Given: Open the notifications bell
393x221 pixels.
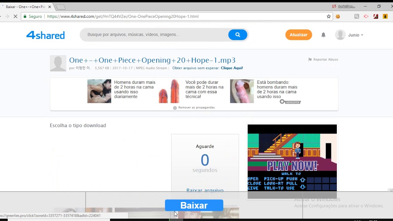Looking at the screenshot, I should (x=323, y=35).
